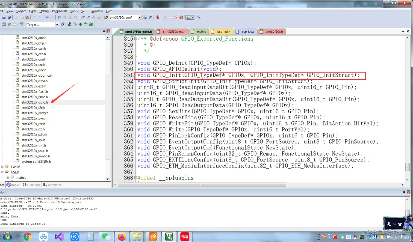Screen dimensions: 413x242
Task: Open Google Chrome from the taskbar
Action: point(28,237)
